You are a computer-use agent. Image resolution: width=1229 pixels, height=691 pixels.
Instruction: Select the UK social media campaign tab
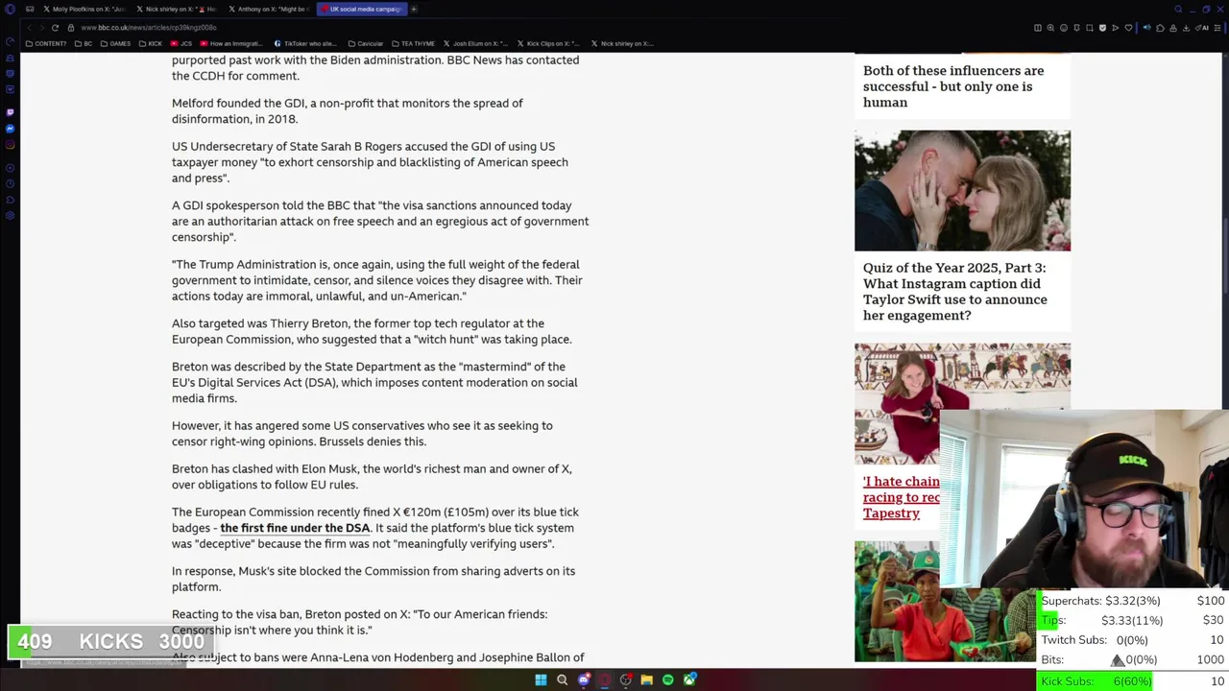(x=361, y=9)
